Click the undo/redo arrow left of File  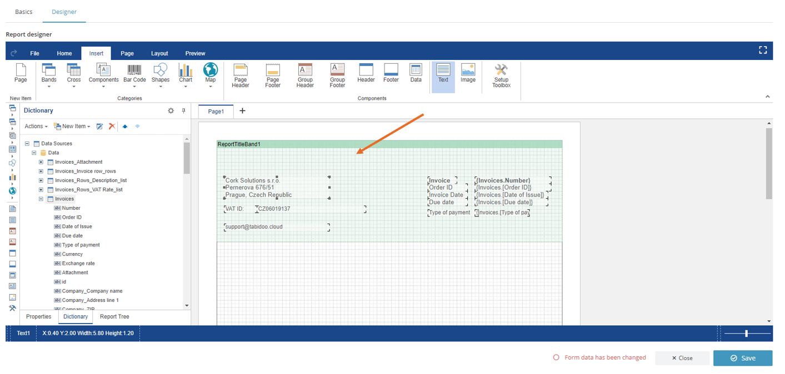(14, 53)
